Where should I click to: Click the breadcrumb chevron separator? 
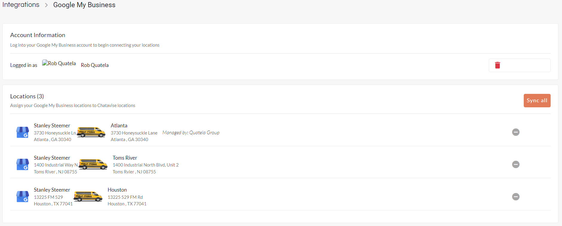46,5
